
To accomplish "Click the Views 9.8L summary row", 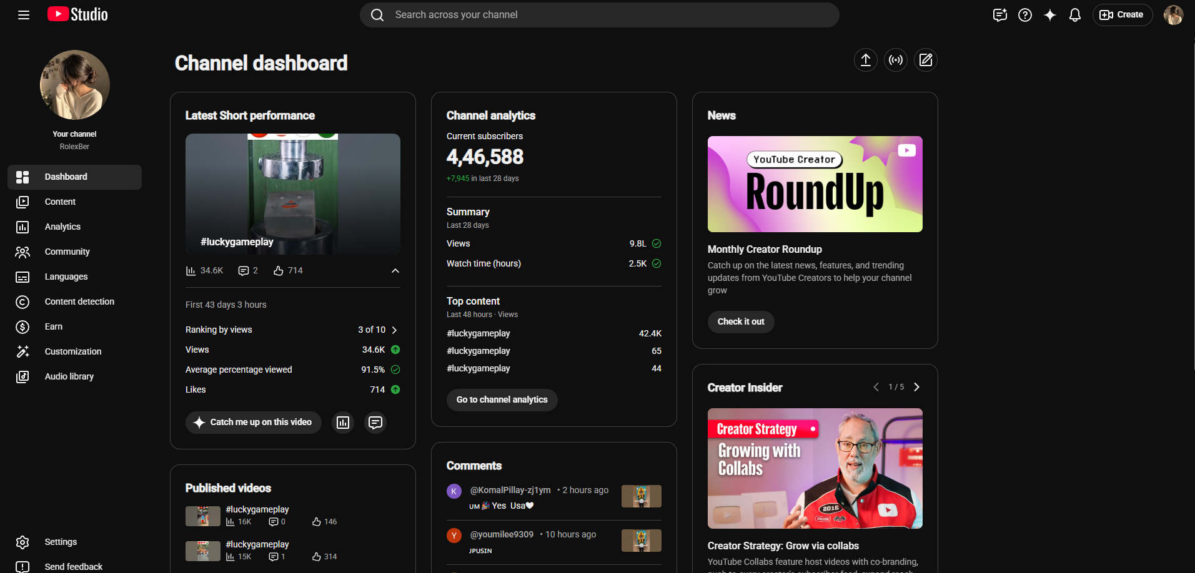I will 554,243.
